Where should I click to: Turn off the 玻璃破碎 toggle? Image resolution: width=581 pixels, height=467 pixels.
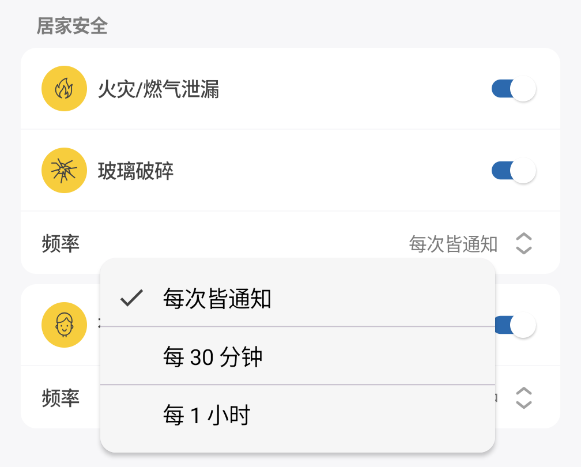(x=513, y=171)
